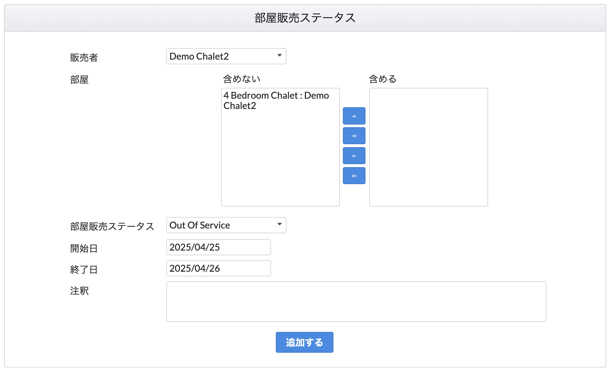611x373 pixels.
Task: Click the move selected room left arrow
Action: (354, 156)
